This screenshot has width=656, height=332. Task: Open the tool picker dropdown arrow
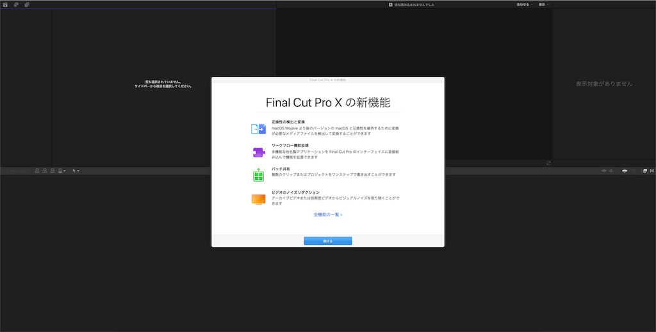click(x=78, y=171)
